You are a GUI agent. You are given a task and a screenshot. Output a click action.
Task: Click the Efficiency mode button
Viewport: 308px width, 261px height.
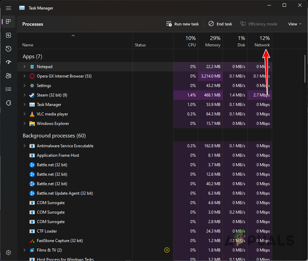click(259, 24)
